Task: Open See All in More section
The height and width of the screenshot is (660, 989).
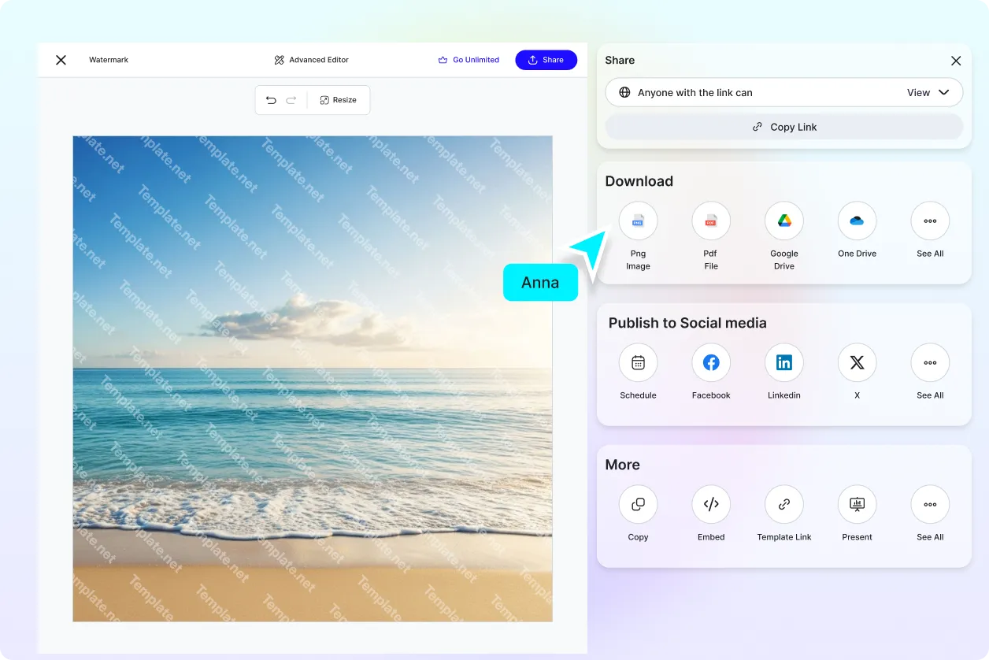Action: (930, 505)
